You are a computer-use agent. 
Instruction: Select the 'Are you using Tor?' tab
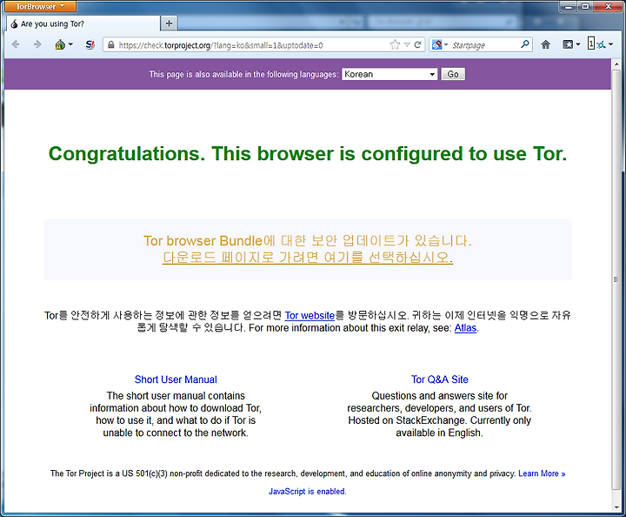83,24
